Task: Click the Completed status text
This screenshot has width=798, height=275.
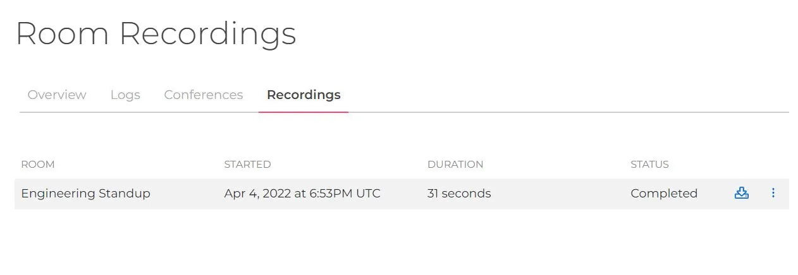Action: 663,194
